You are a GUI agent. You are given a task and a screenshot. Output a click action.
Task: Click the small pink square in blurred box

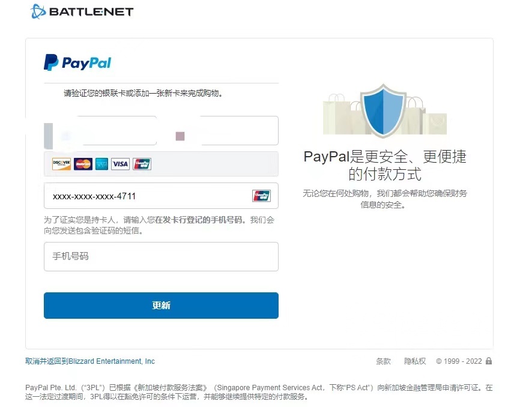(180, 136)
